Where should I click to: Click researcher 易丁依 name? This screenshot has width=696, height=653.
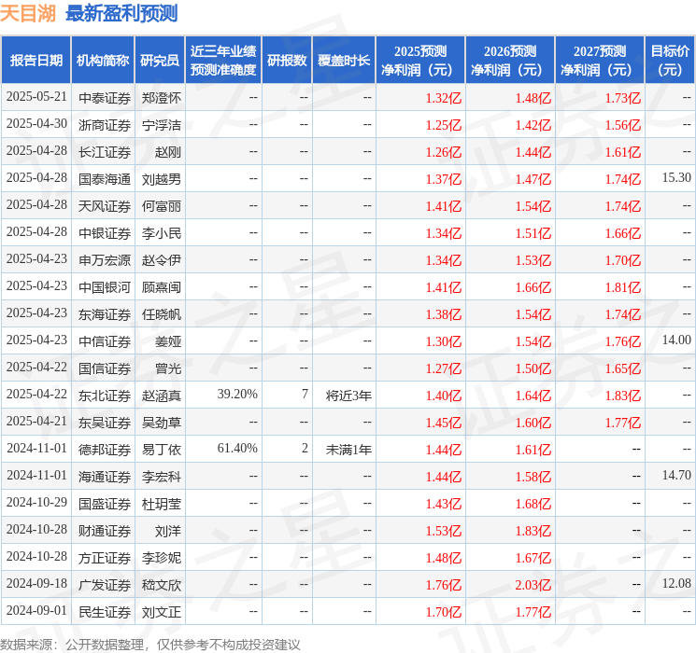click(x=161, y=450)
